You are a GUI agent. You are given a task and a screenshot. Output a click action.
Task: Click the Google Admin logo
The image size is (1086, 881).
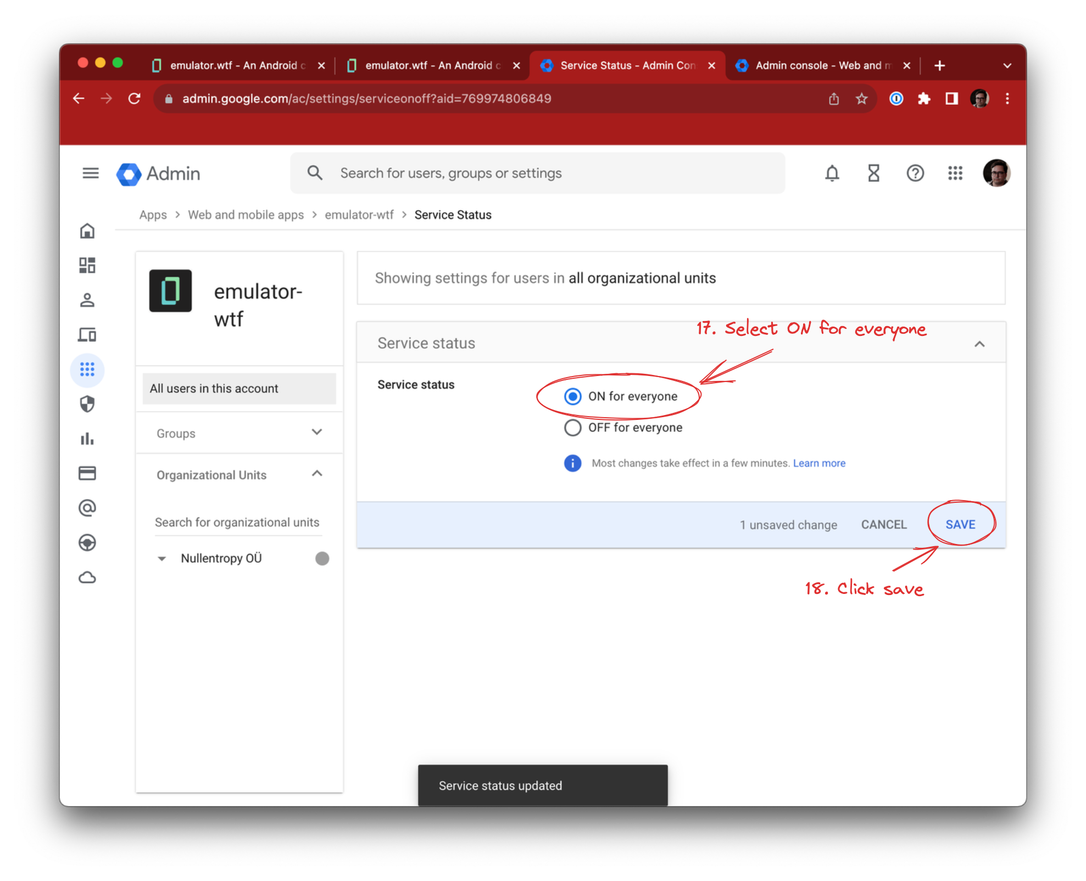click(x=158, y=174)
